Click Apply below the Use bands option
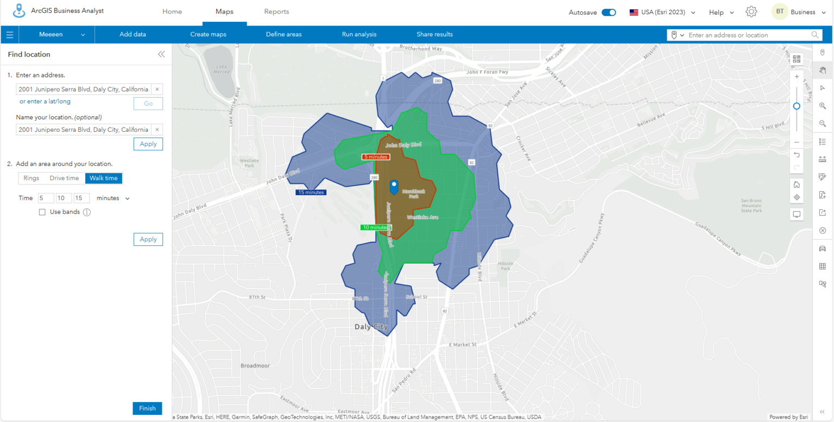 pos(148,239)
